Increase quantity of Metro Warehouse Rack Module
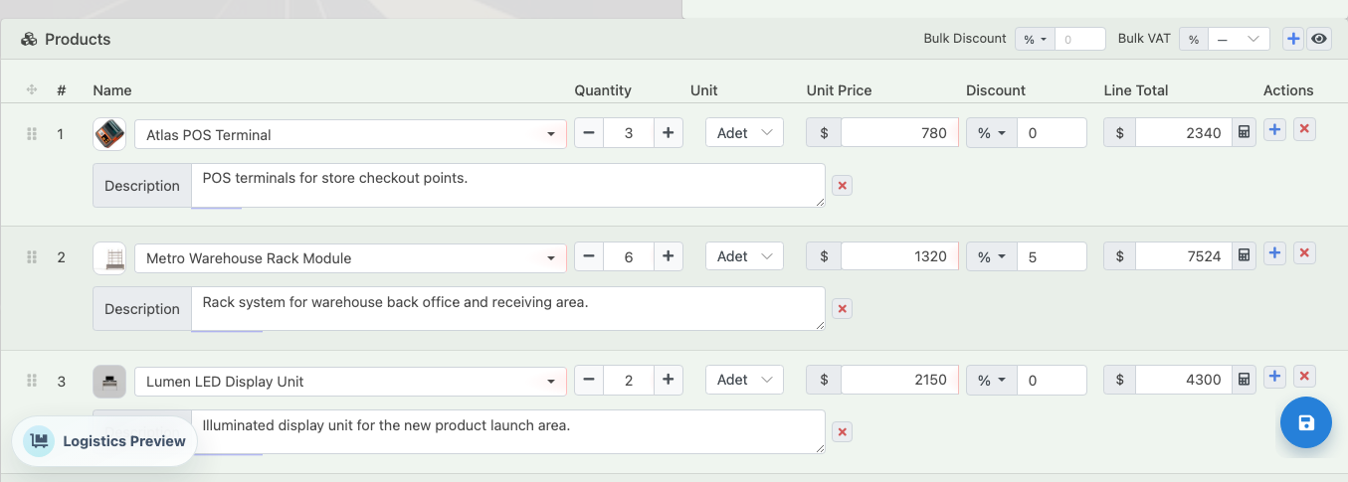Image resolution: width=1348 pixels, height=482 pixels. click(668, 256)
